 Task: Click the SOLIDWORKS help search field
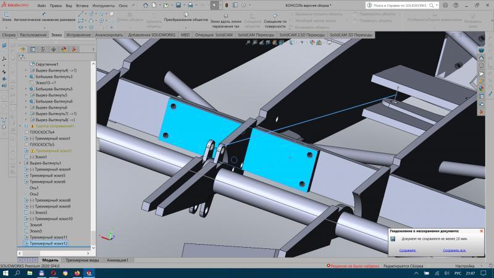tap(396, 5)
